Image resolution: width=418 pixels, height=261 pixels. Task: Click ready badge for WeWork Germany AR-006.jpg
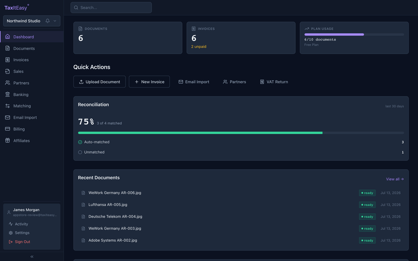[367, 193]
